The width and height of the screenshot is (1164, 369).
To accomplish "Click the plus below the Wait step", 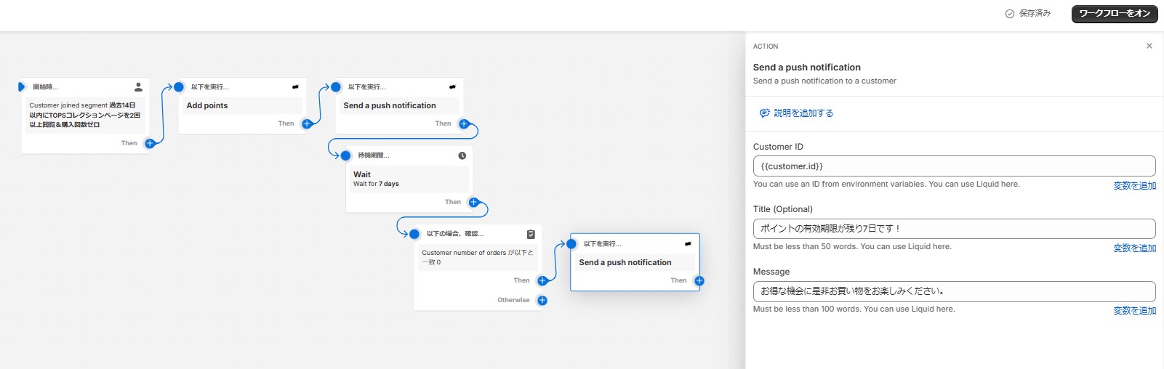I will [x=473, y=202].
